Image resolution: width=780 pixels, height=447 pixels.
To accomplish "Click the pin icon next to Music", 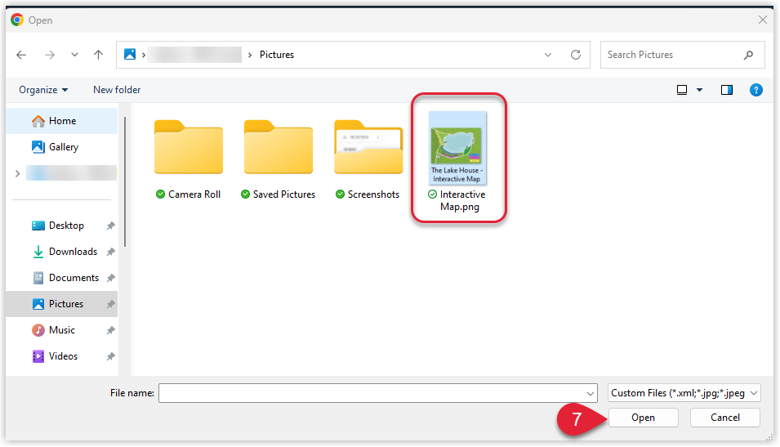I will 110,330.
